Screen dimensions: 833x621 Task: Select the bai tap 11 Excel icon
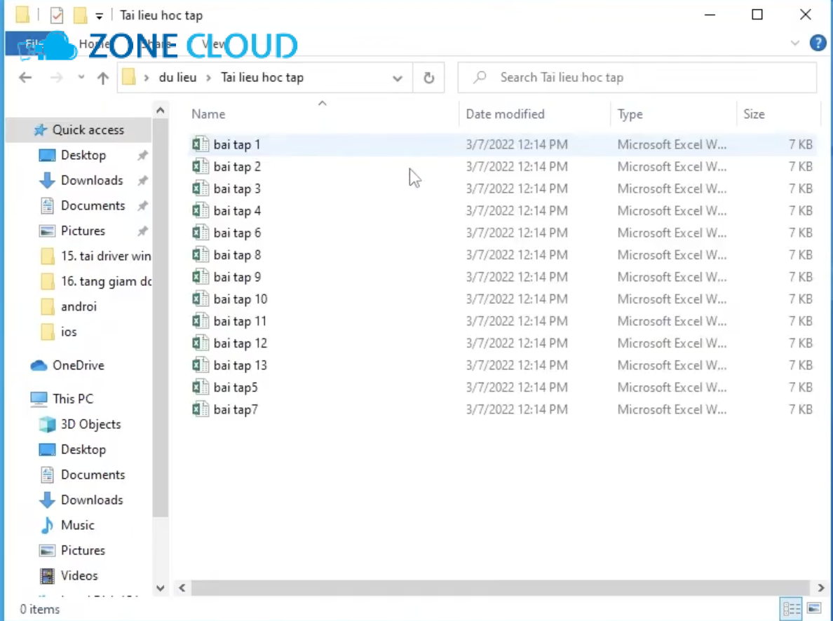click(201, 322)
